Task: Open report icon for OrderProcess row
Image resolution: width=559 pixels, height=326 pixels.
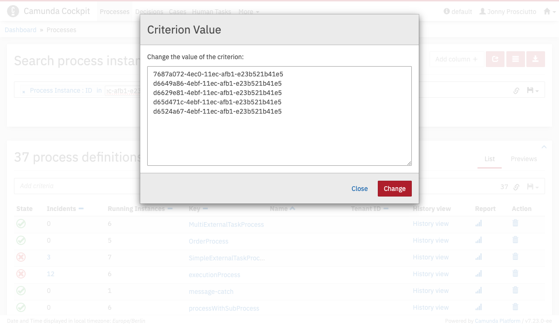Action: click(x=478, y=240)
